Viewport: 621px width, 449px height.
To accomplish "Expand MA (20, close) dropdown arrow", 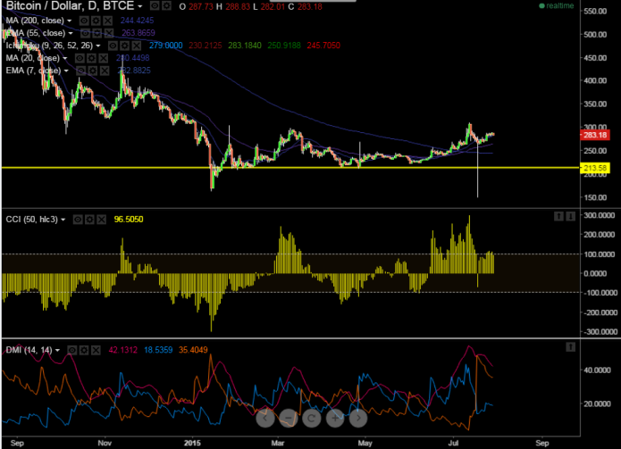I will [x=65, y=59].
